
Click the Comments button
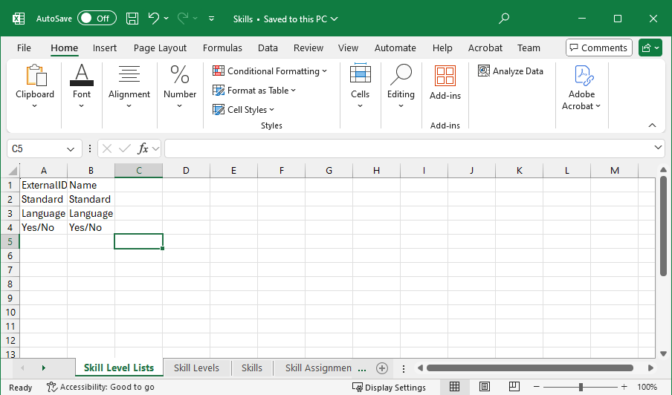[x=598, y=48]
